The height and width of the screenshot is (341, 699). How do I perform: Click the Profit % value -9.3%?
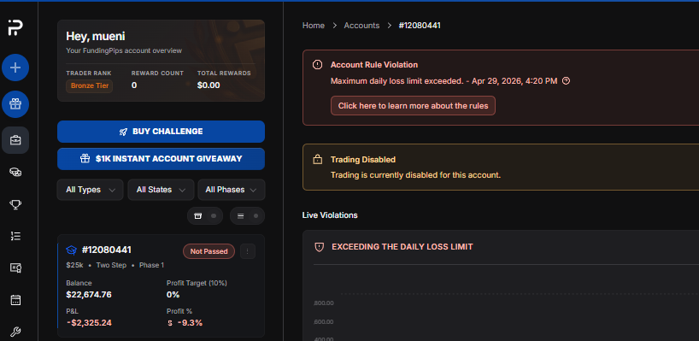[190, 323]
